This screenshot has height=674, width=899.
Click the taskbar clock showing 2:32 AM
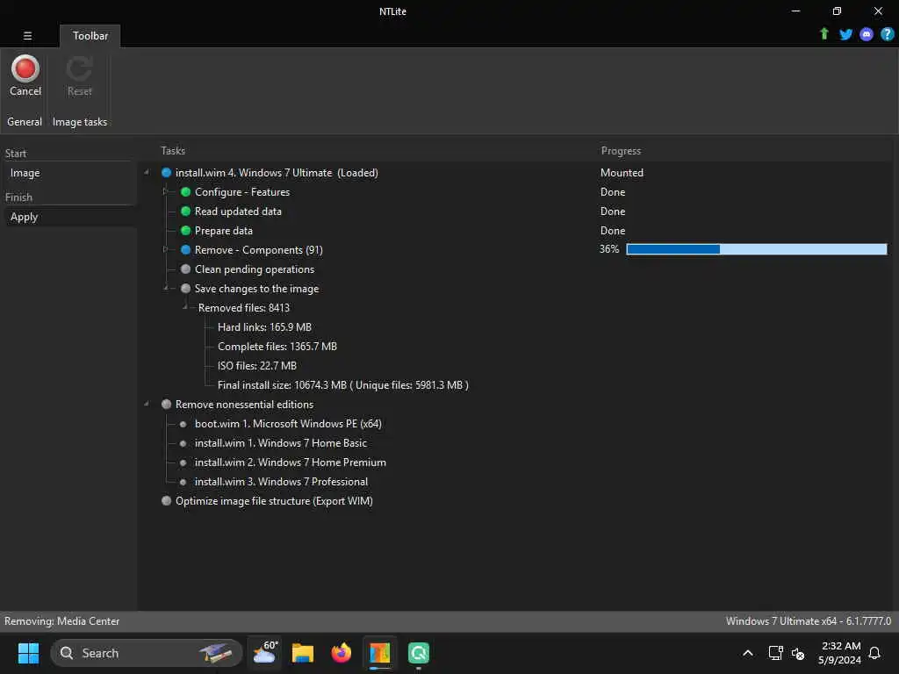click(839, 653)
